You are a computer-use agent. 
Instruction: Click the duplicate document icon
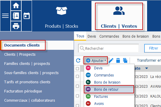(x=125, y=60)
